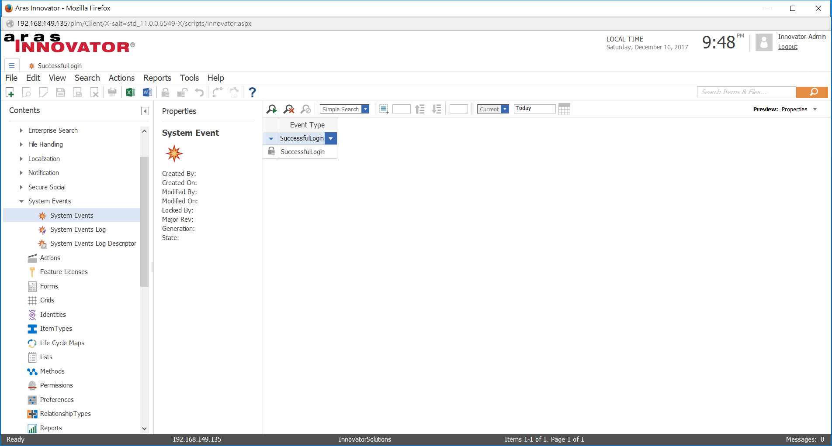Open the Life Cycle Maps item
This screenshot has height=446, width=832.
tap(62, 343)
